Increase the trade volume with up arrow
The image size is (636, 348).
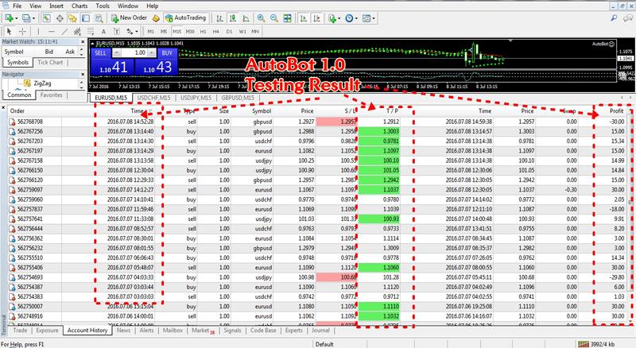click(x=152, y=52)
